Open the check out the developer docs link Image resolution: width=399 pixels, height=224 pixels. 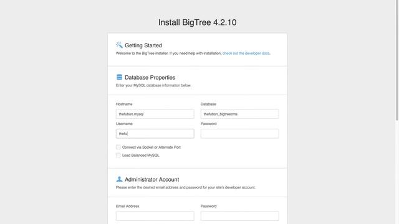(246, 54)
